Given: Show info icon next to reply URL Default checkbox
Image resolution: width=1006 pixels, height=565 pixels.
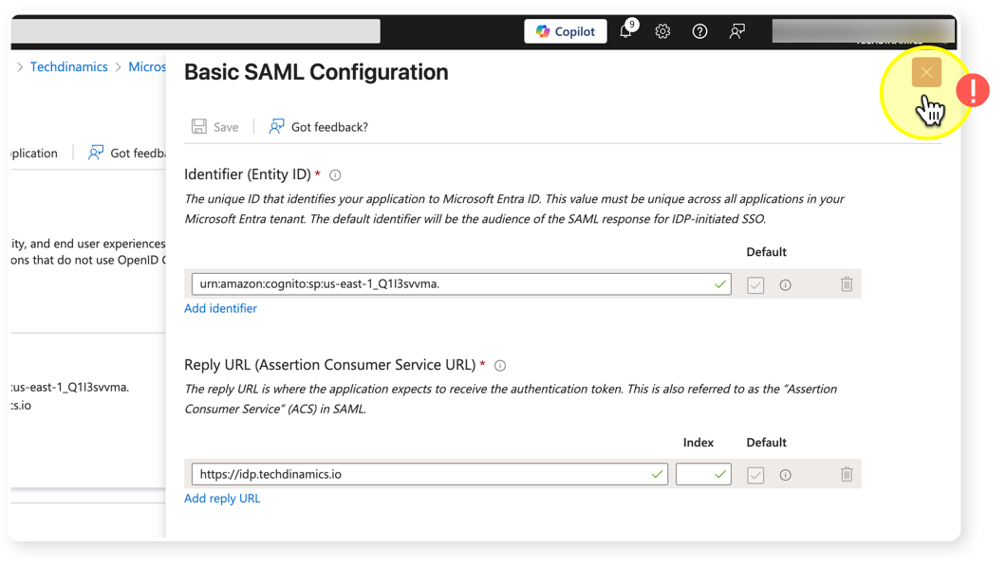Looking at the screenshot, I should point(785,475).
